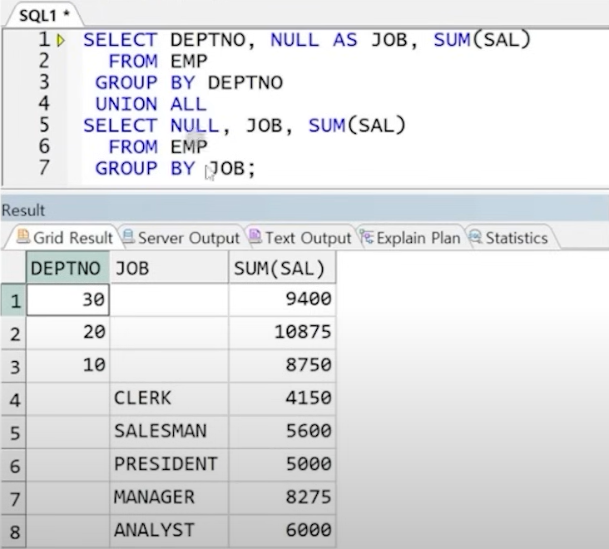609x549 pixels.
Task: Click the ANALYST job cell
Action: coord(170,531)
